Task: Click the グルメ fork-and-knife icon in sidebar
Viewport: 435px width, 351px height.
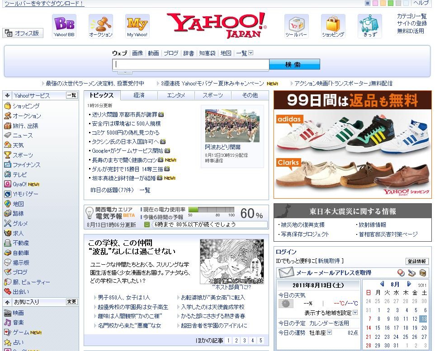Action: [8, 223]
